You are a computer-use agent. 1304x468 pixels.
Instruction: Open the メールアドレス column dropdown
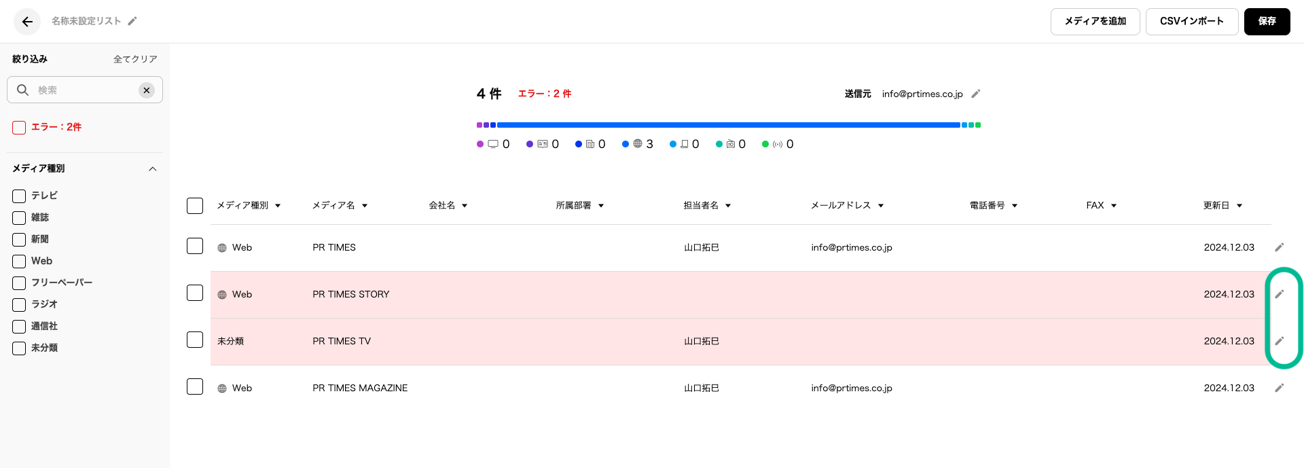pos(881,206)
